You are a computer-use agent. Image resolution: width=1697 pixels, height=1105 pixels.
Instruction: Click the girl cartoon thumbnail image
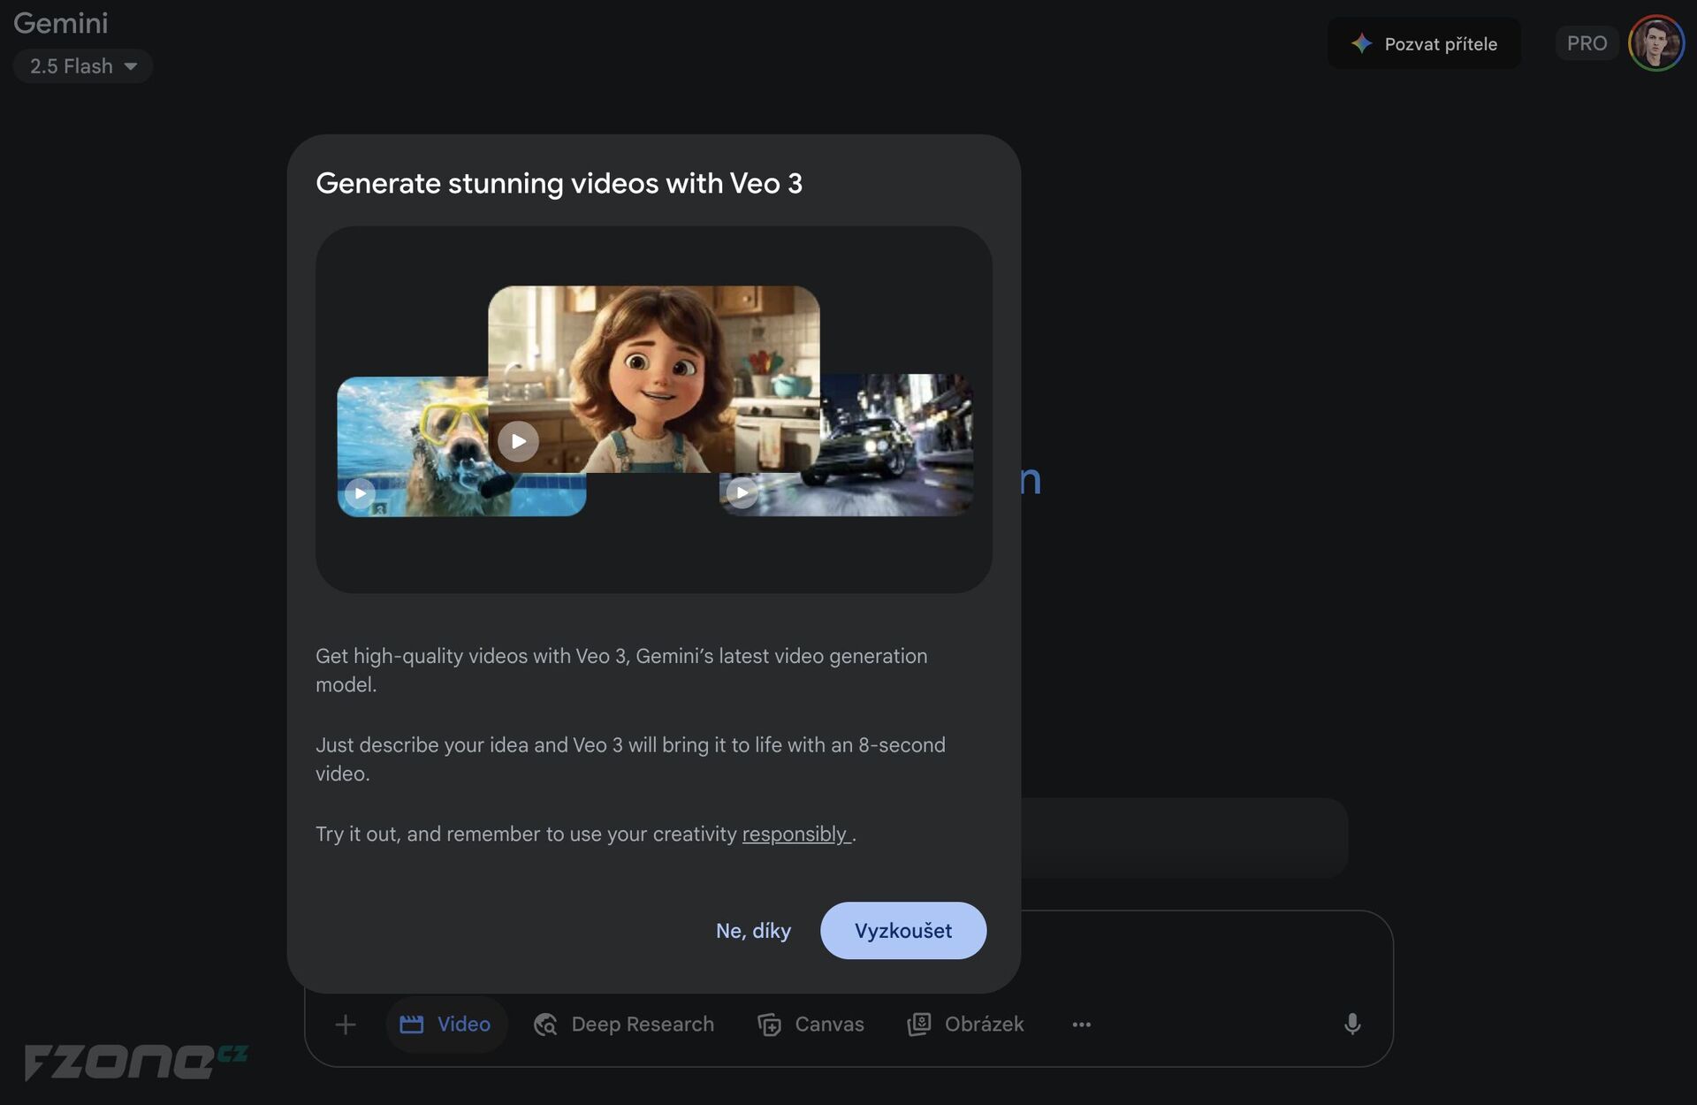pyautogui.click(x=654, y=378)
